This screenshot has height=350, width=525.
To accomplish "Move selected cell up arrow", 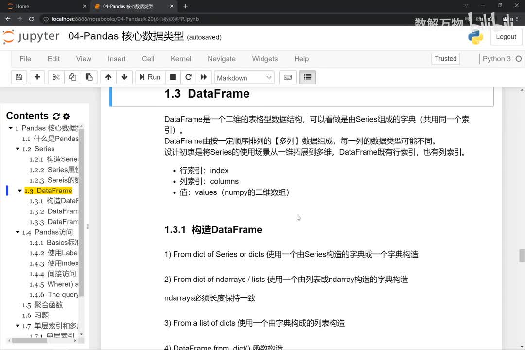I will 108,77.
